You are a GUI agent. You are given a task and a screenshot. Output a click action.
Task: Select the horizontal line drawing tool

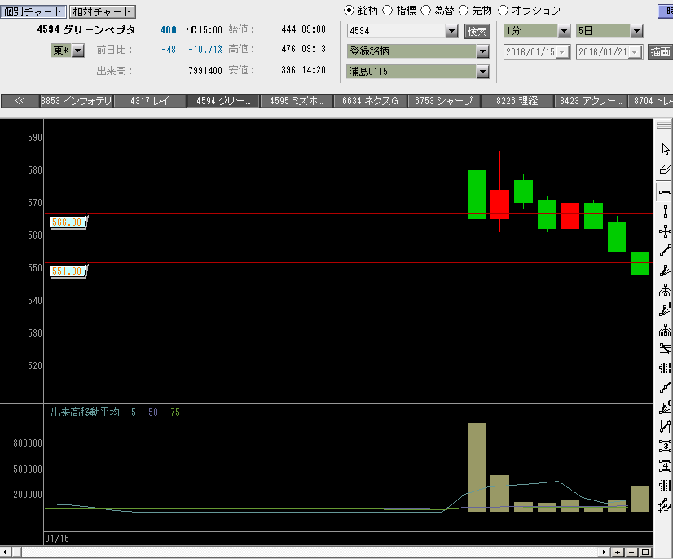point(665,192)
